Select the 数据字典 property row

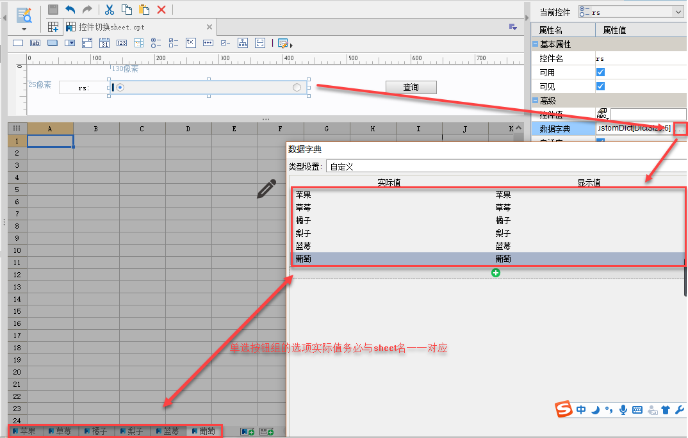(x=563, y=129)
